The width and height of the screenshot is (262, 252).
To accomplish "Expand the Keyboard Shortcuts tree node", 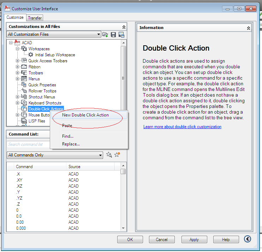I will coord(17,103).
